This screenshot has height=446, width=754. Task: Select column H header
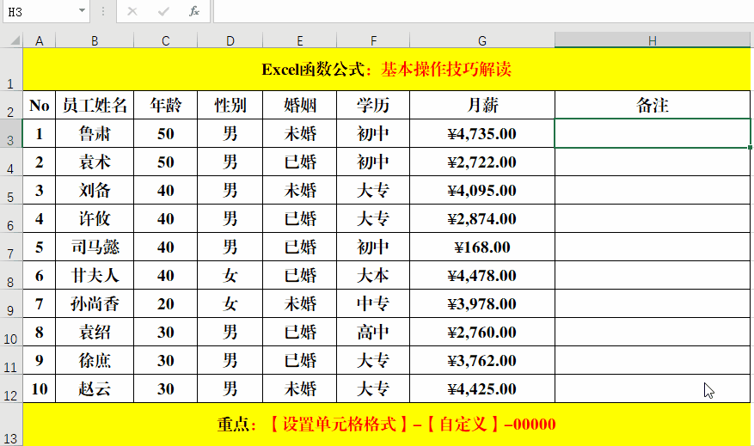point(653,41)
